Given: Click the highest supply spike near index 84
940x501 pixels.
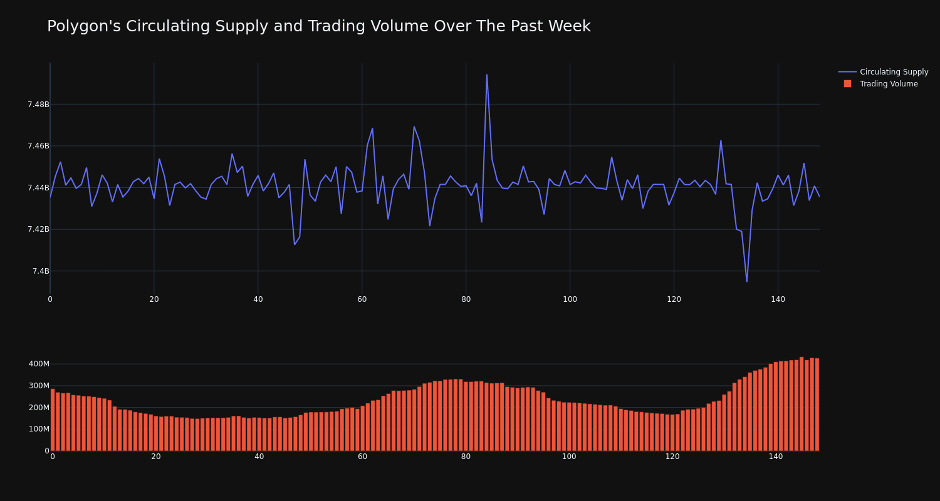Looking at the screenshot, I should [x=487, y=75].
